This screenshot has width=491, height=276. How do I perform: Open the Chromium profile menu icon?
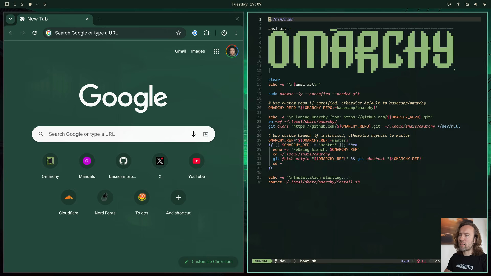coord(224,33)
